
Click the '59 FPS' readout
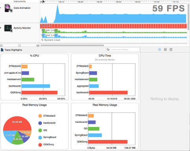169,8
